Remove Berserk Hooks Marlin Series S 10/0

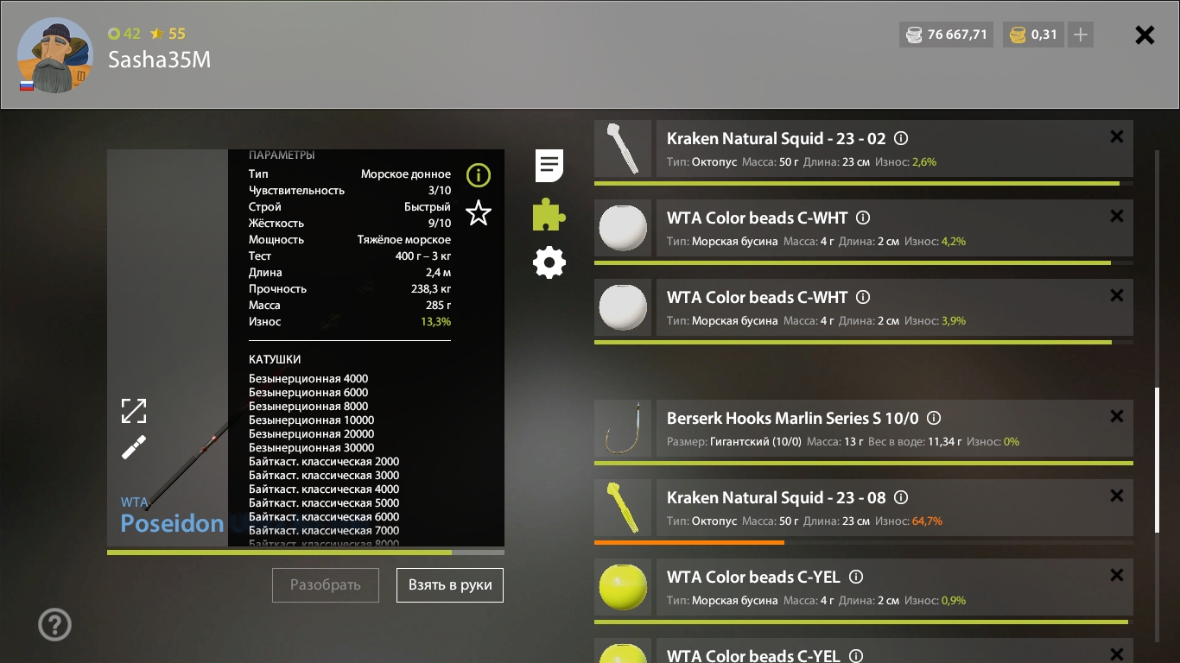(1116, 416)
